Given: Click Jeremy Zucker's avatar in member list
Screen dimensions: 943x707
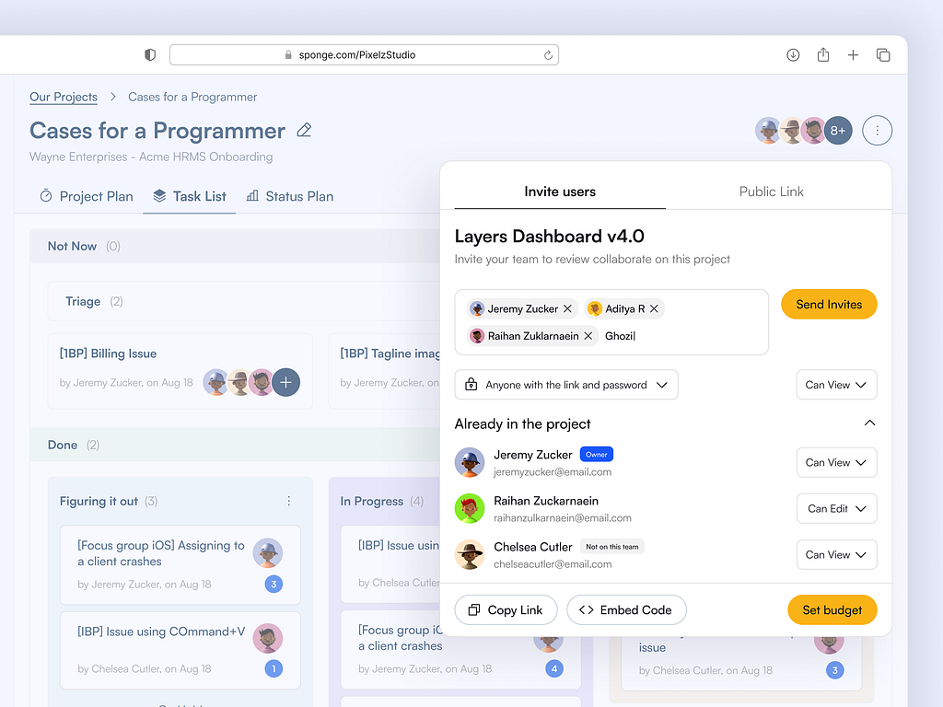Looking at the screenshot, I should tap(470, 462).
